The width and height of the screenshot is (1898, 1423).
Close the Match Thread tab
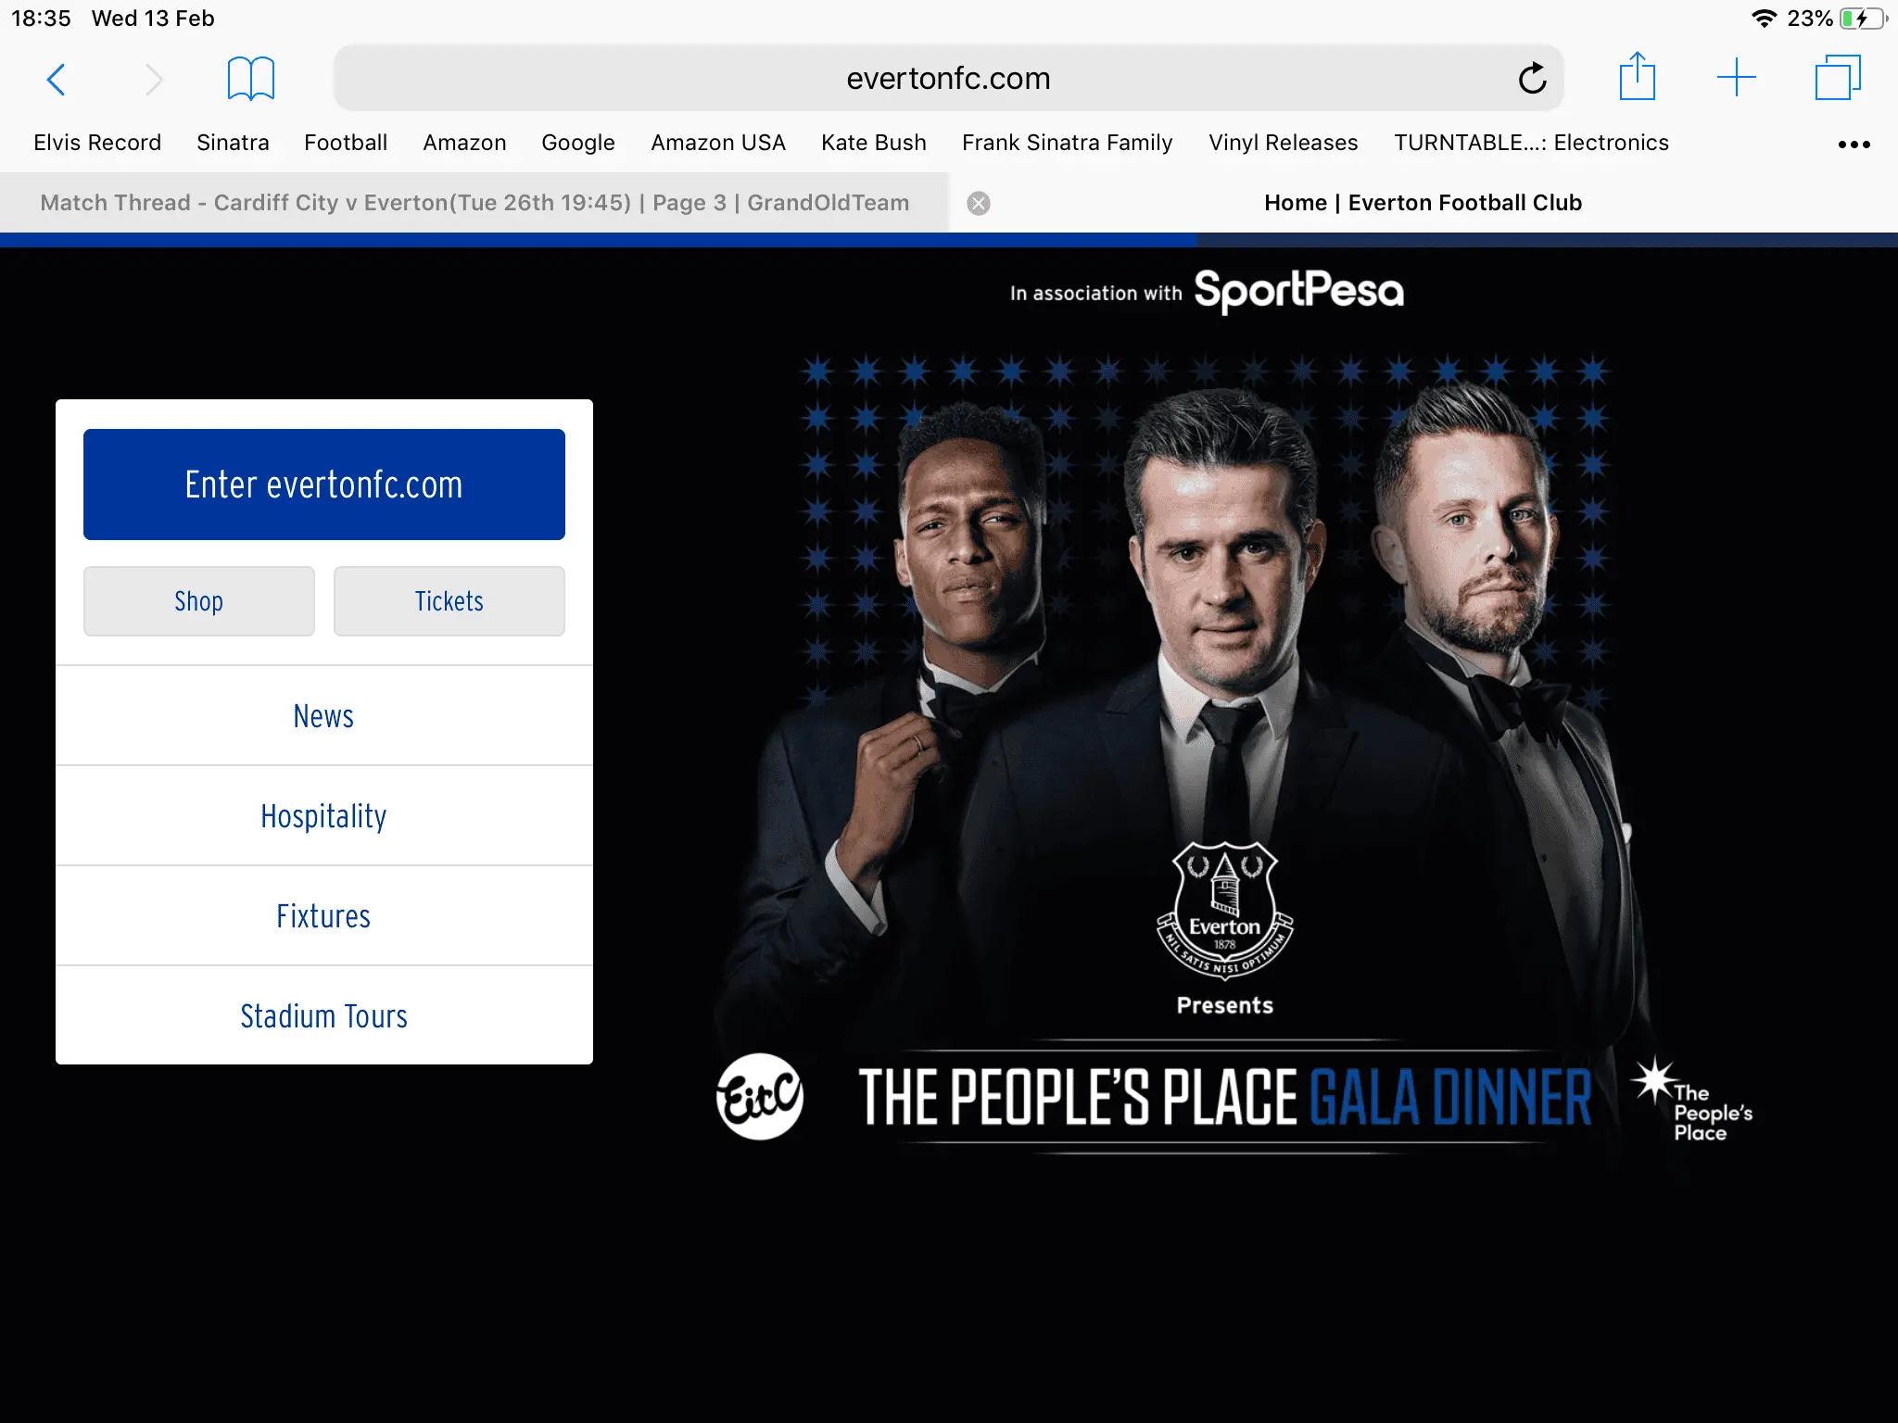pos(979,204)
